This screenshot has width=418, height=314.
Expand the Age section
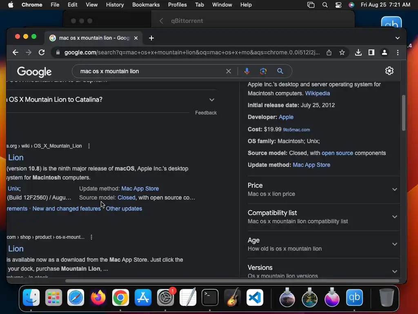click(323, 244)
